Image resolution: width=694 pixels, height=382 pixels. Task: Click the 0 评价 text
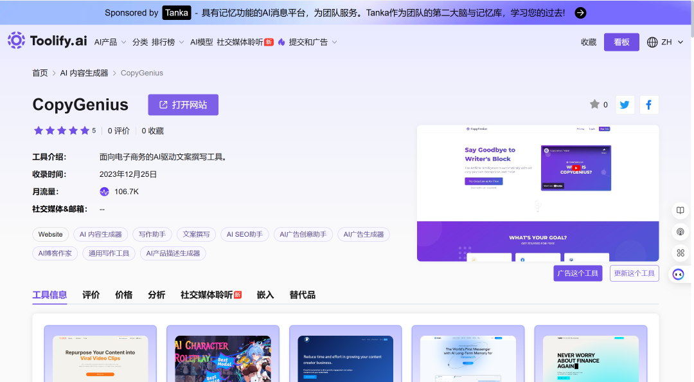pos(119,131)
